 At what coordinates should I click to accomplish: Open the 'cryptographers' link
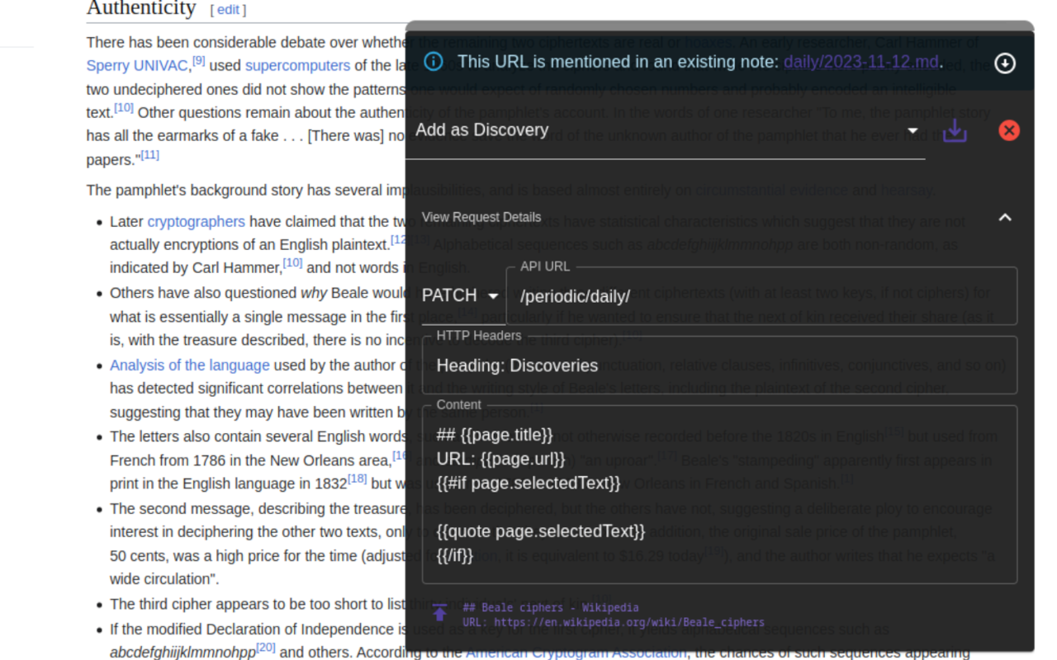196,222
